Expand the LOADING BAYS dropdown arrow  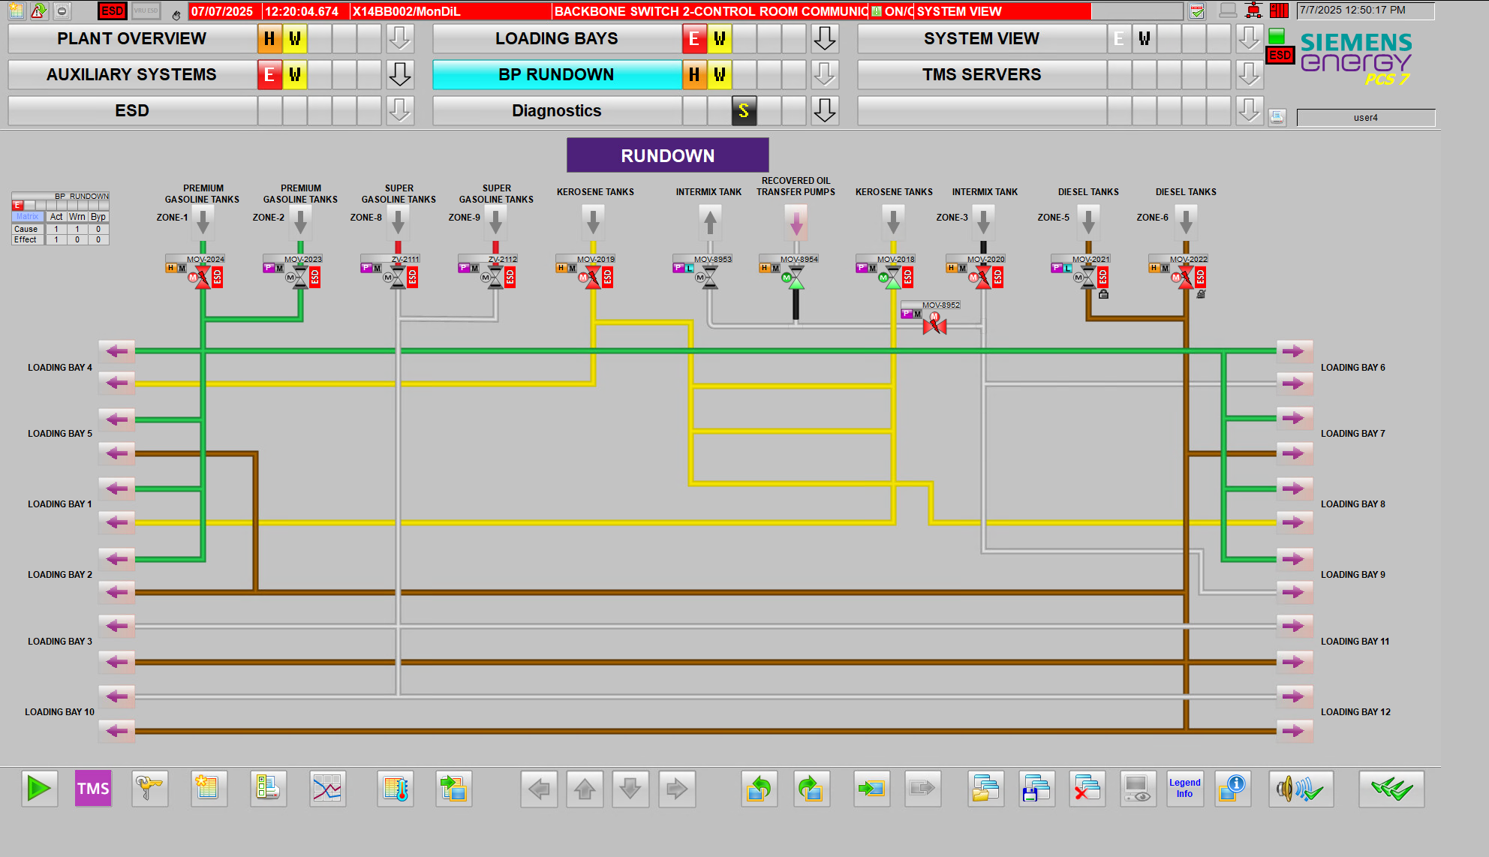tap(825, 38)
